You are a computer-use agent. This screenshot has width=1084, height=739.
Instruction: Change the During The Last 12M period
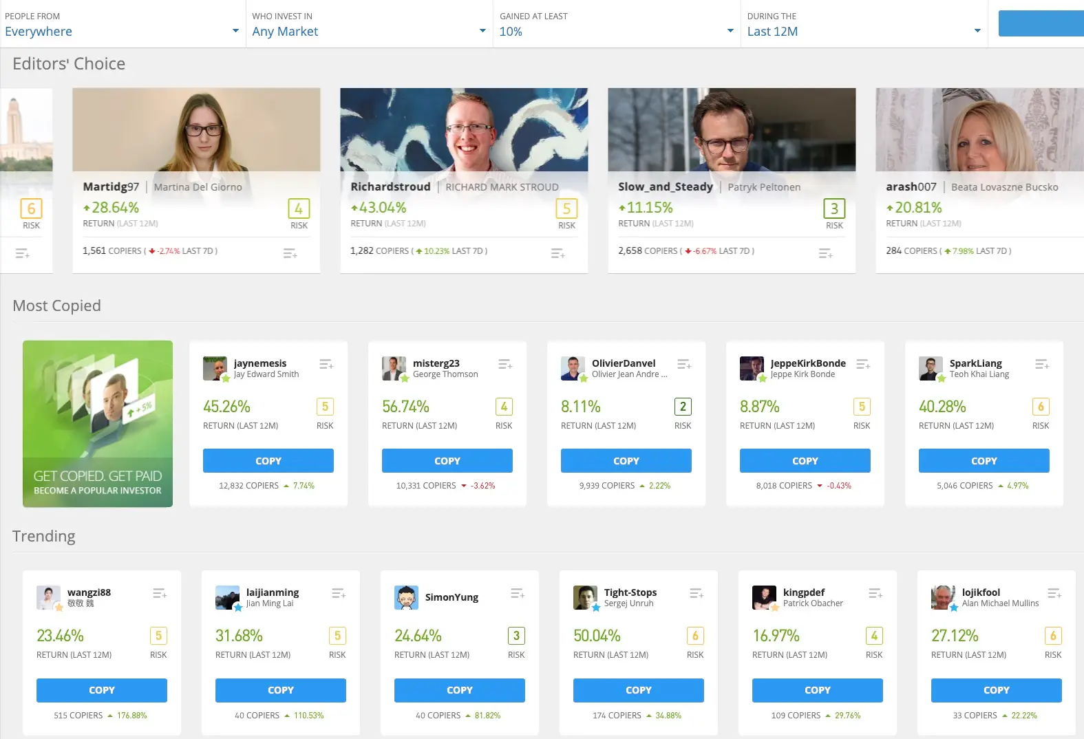864,31
